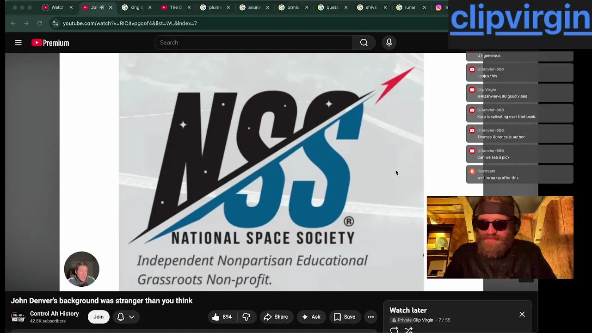Switch to The D YouTube tab
Viewport: 592px width, 333px height.
[x=176, y=7]
